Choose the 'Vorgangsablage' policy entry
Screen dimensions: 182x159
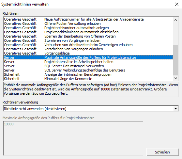tap(88, 53)
